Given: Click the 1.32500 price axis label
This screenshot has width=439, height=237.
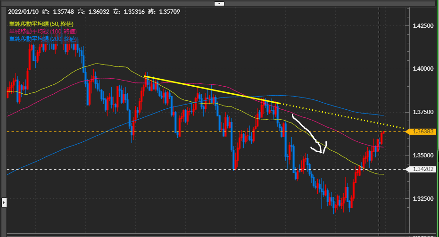Looking at the screenshot, I should [x=423, y=199].
